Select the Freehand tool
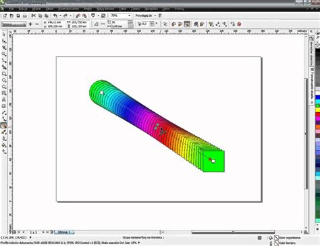 [x=4, y=61]
